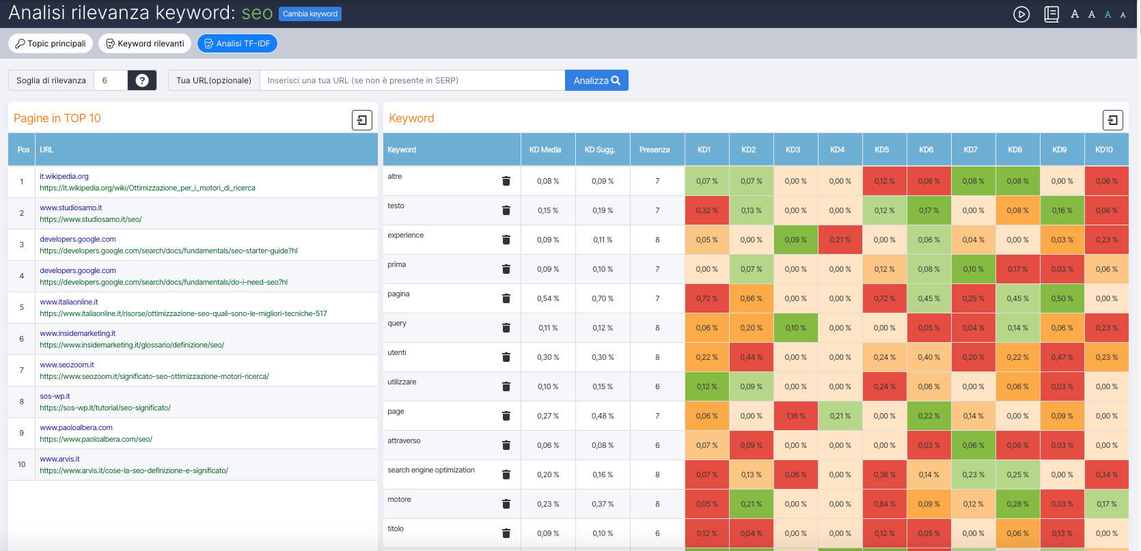Image resolution: width=1141 pixels, height=551 pixels.
Task: Click the 0,54 % KD Media cell for pagina
Action: pos(548,298)
